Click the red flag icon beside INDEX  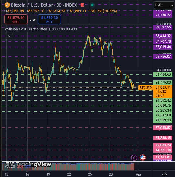[82, 5]
